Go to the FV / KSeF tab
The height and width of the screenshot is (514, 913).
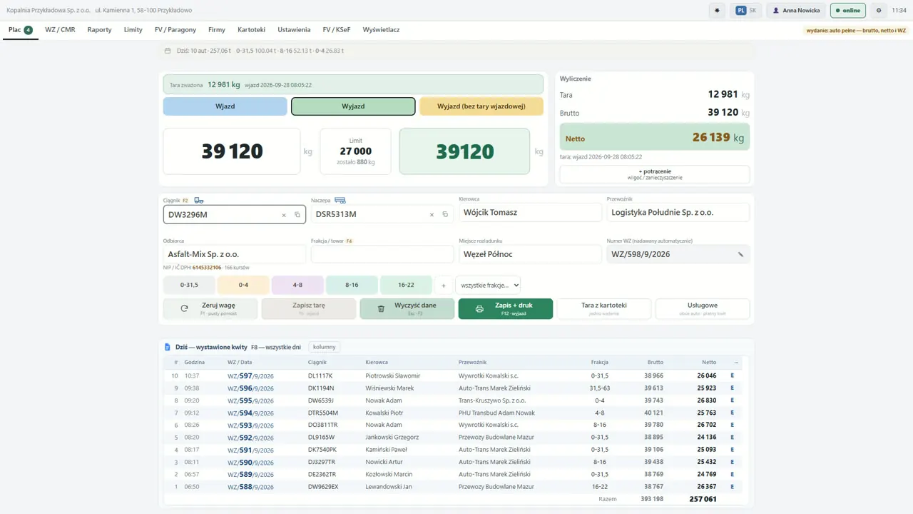[x=337, y=30]
